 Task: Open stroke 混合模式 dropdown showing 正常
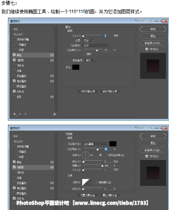point(95,46)
